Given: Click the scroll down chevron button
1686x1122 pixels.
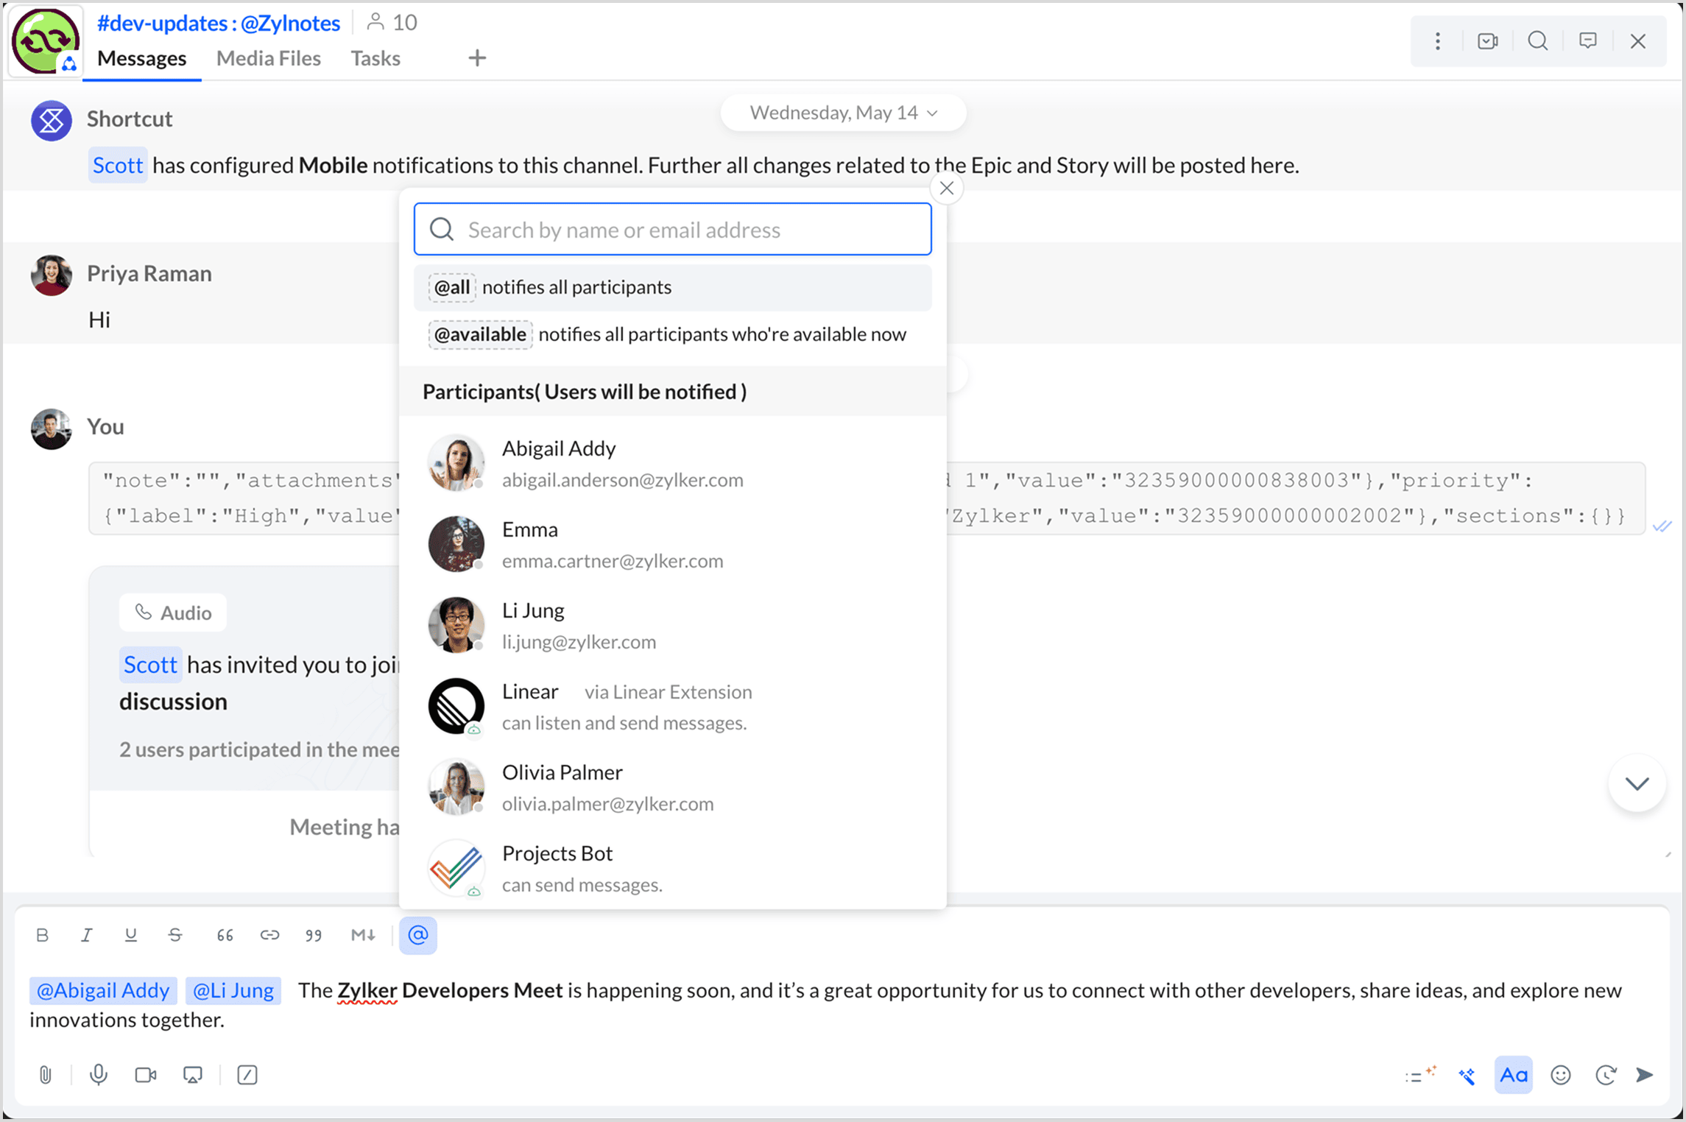Looking at the screenshot, I should pos(1637,783).
